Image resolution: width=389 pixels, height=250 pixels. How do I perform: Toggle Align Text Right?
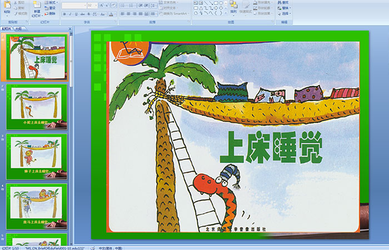click(x=134, y=14)
